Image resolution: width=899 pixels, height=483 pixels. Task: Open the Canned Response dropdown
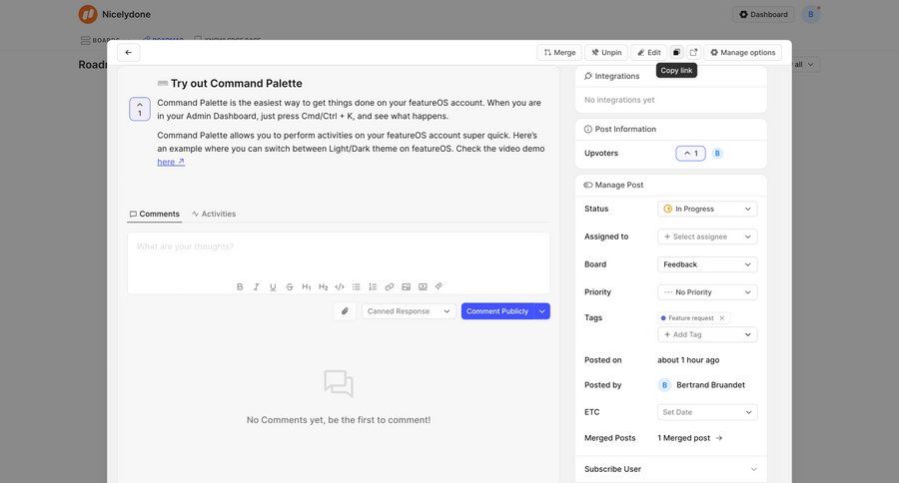[x=409, y=311]
